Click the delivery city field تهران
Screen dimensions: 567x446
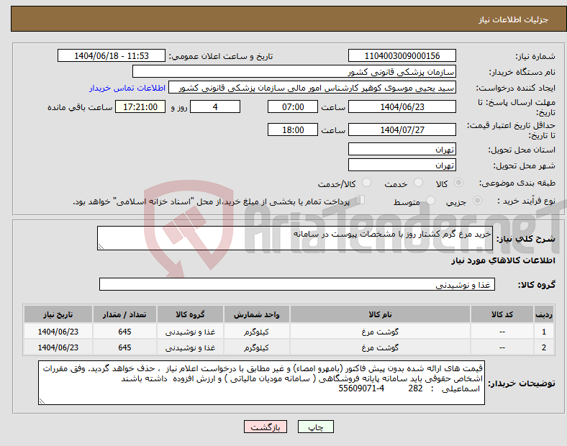click(402, 165)
